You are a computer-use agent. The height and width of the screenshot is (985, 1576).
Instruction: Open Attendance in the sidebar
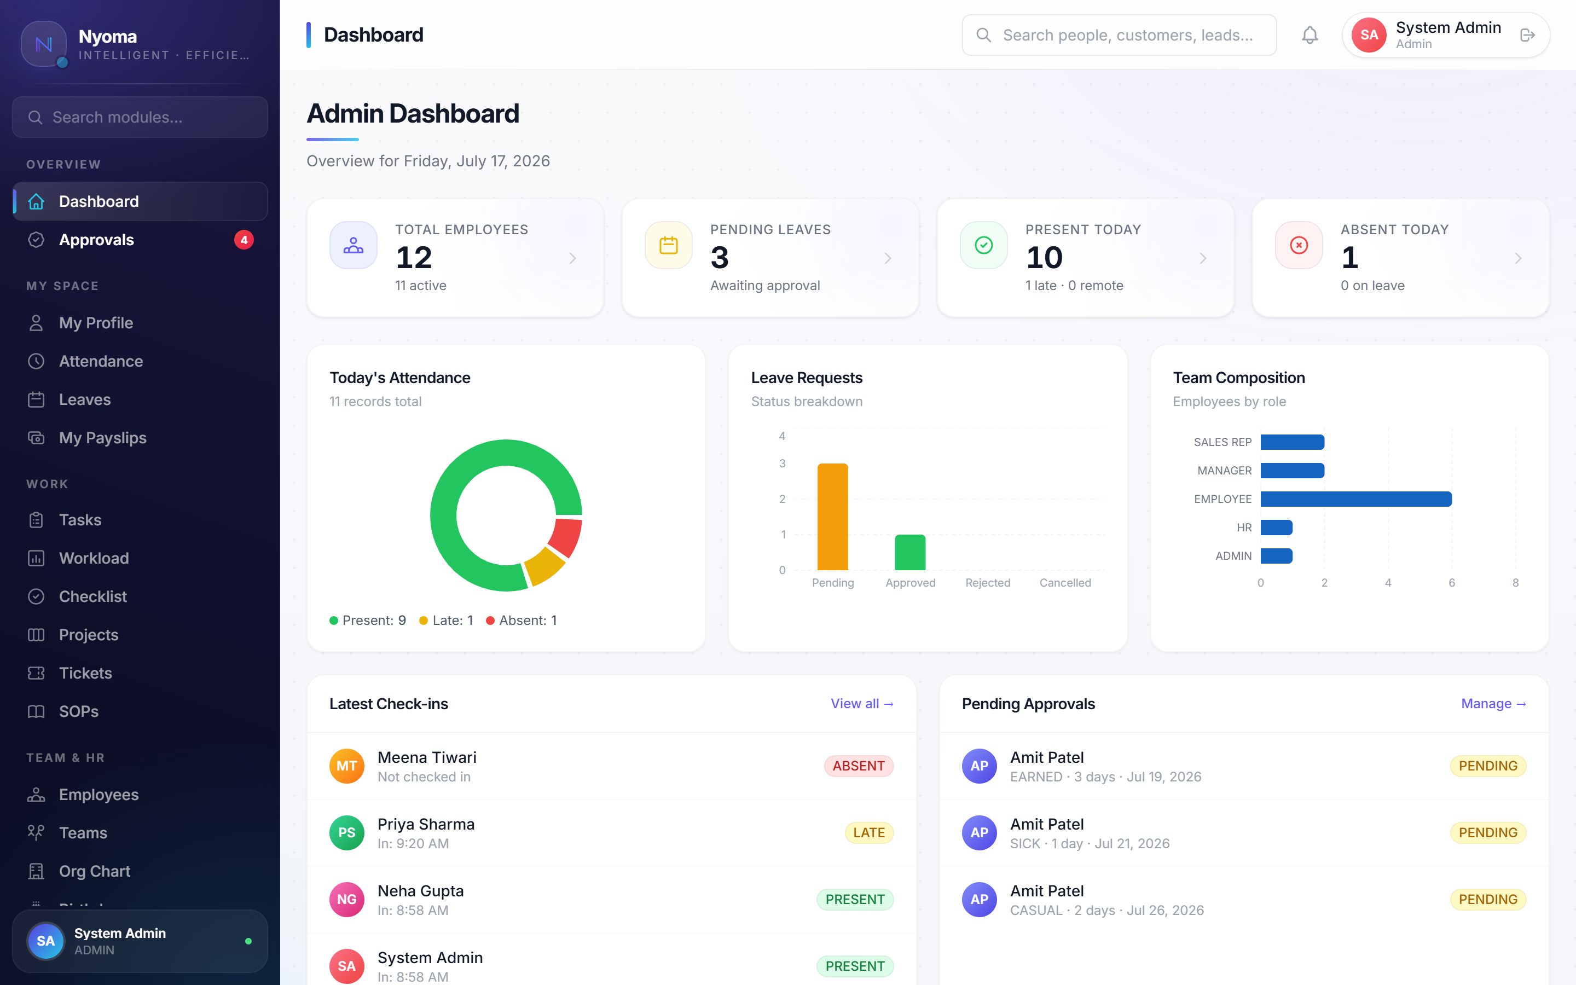coord(140,362)
